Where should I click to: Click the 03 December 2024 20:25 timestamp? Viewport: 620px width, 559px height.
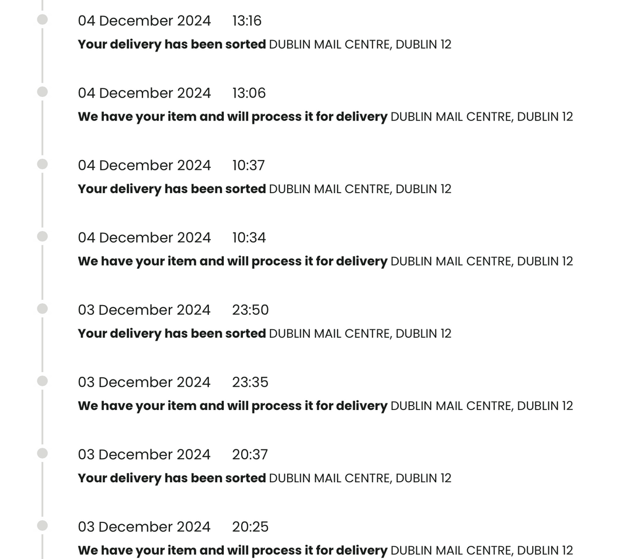tap(173, 527)
